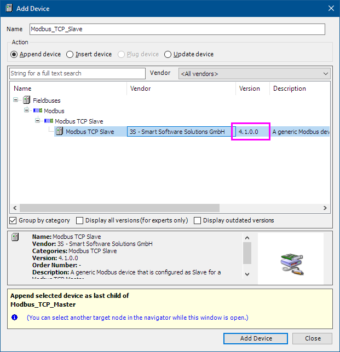This screenshot has width=340, height=352.
Task: Enable Display all versions (for experts only)
Action: tap(79, 220)
